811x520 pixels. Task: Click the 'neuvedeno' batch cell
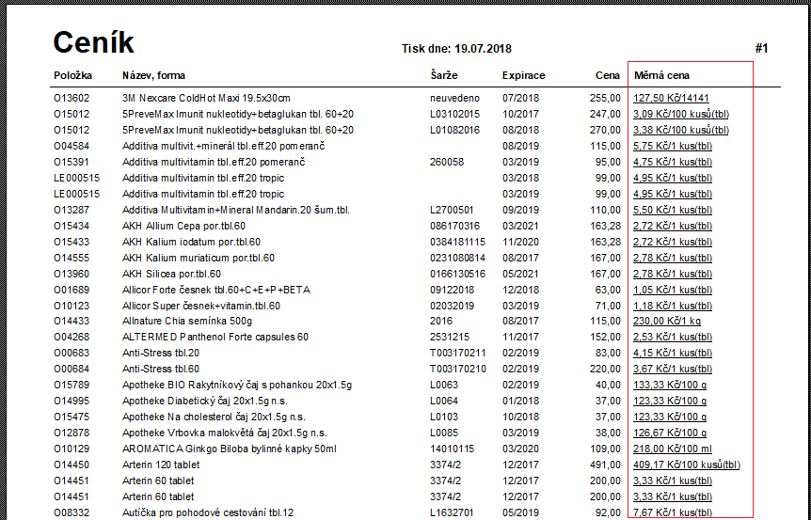coord(454,98)
